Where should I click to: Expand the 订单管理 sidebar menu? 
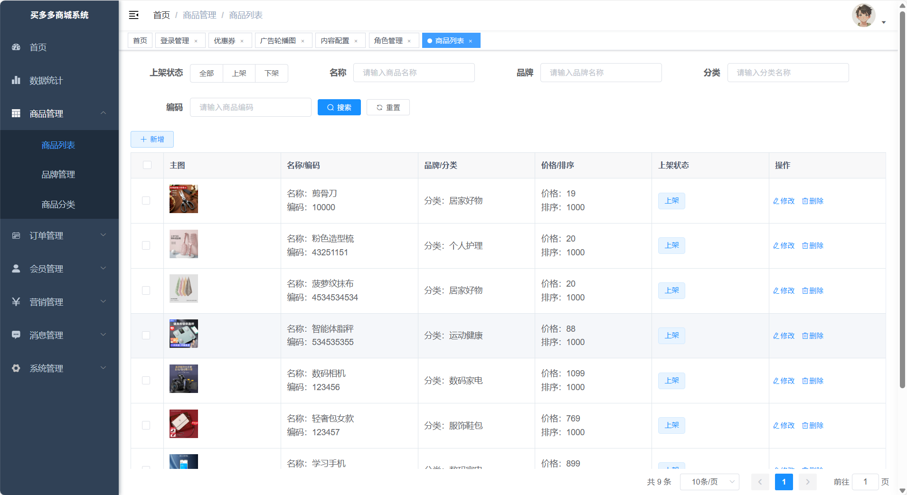click(59, 235)
